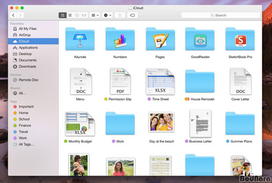Open the SketchBook Pro folder
Image resolution: width=272 pixels, height=183 pixels.
pyautogui.click(x=240, y=39)
